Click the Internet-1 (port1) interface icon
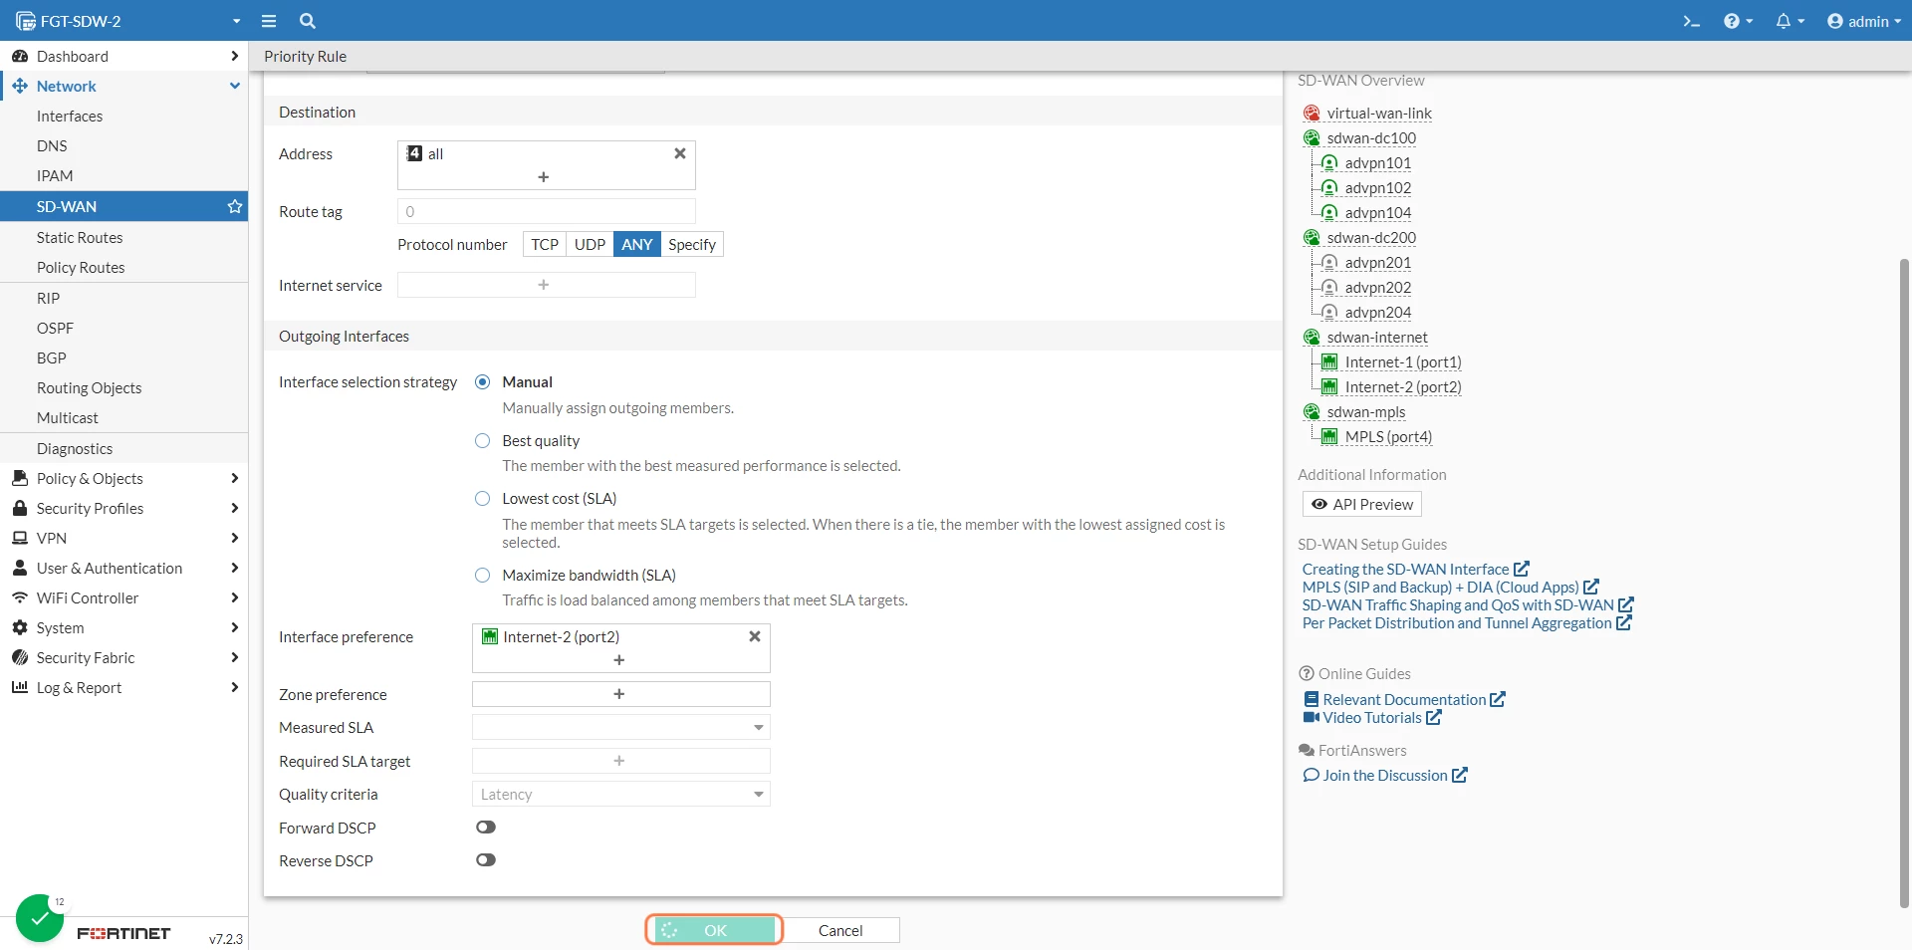Image resolution: width=1912 pixels, height=950 pixels. tap(1329, 362)
